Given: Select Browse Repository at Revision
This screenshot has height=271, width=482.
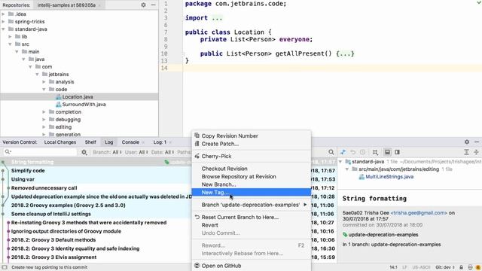Looking at the screenshot, I should point(251,176).
